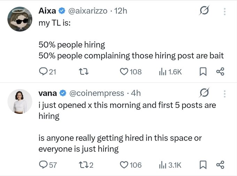Open Grok icon on vana's post
This screenshot has height=176, width=237.
203,93
